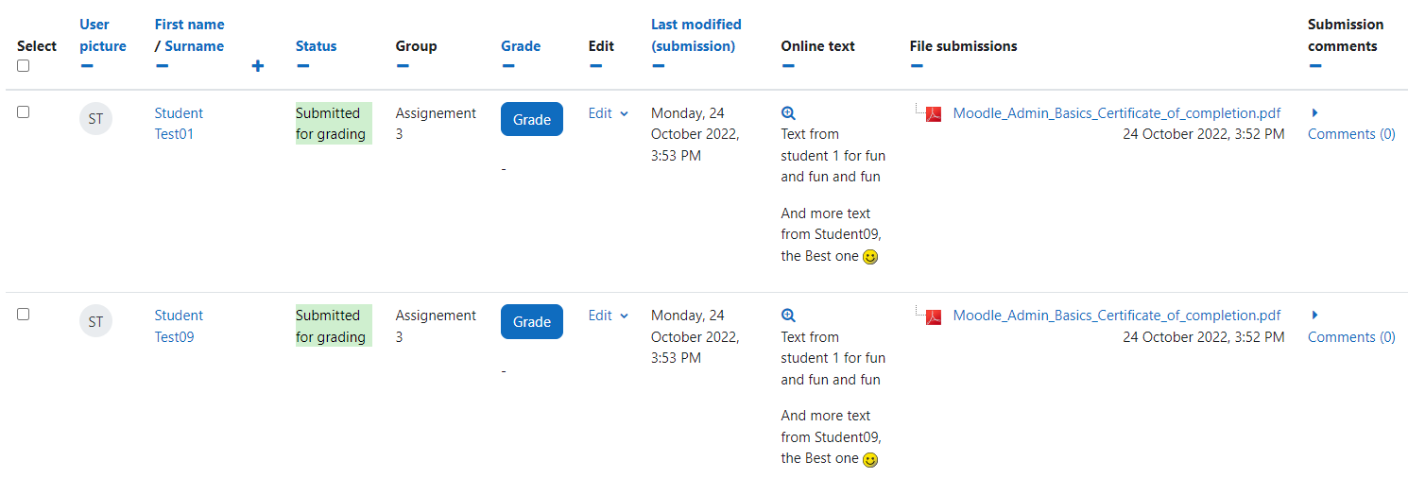This screenshot has width=1408, height=478.
Task: Open Edit dropdown for Student Test09
Action: point(608,316)
